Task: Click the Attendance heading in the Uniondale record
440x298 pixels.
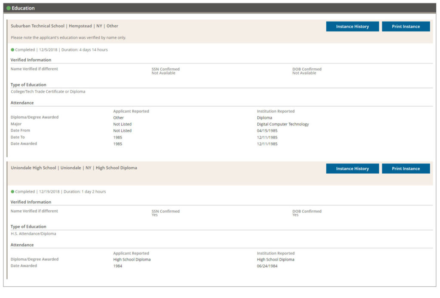Action: (x=22, y=245)
